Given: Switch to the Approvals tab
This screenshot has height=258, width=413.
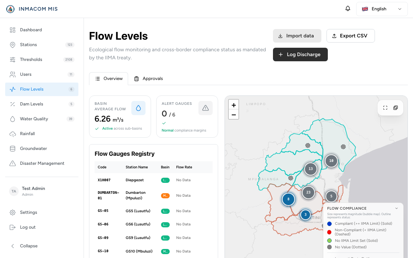Looking at the screenshot, I should coord(148,79).
